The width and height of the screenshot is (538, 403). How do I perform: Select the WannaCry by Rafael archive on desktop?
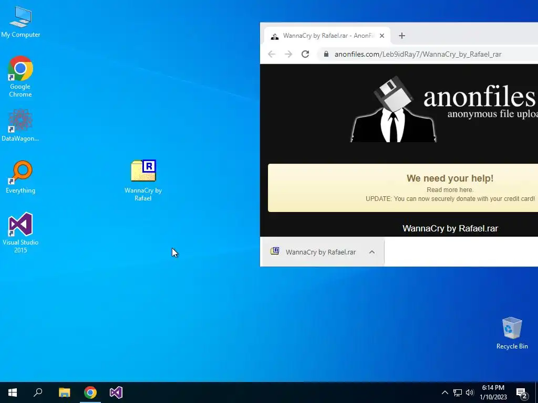coord(143,181)
